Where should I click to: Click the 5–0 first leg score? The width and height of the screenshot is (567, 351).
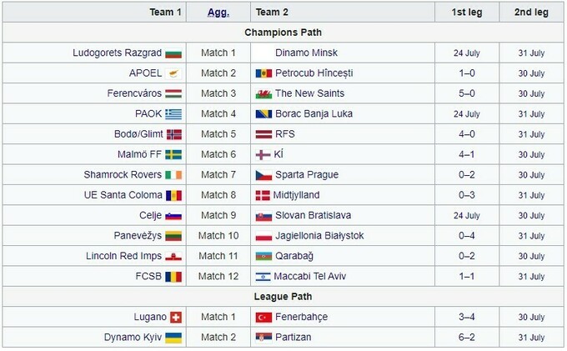coord(467,93)
